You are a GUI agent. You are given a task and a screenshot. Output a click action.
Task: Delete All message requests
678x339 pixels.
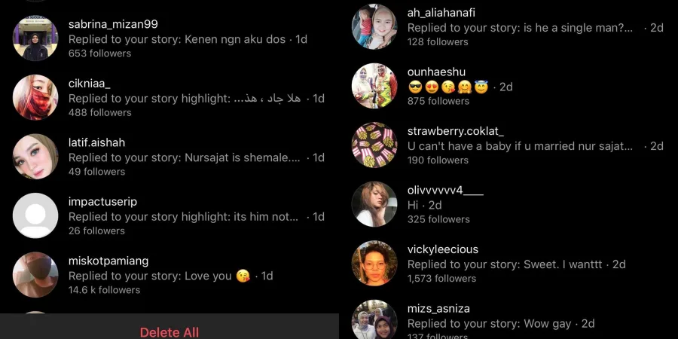point(169,332)
